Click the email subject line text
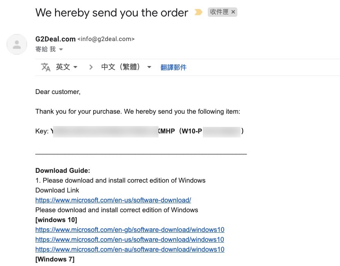The height and width of the screenshot is (266, 340). (112, 13)
